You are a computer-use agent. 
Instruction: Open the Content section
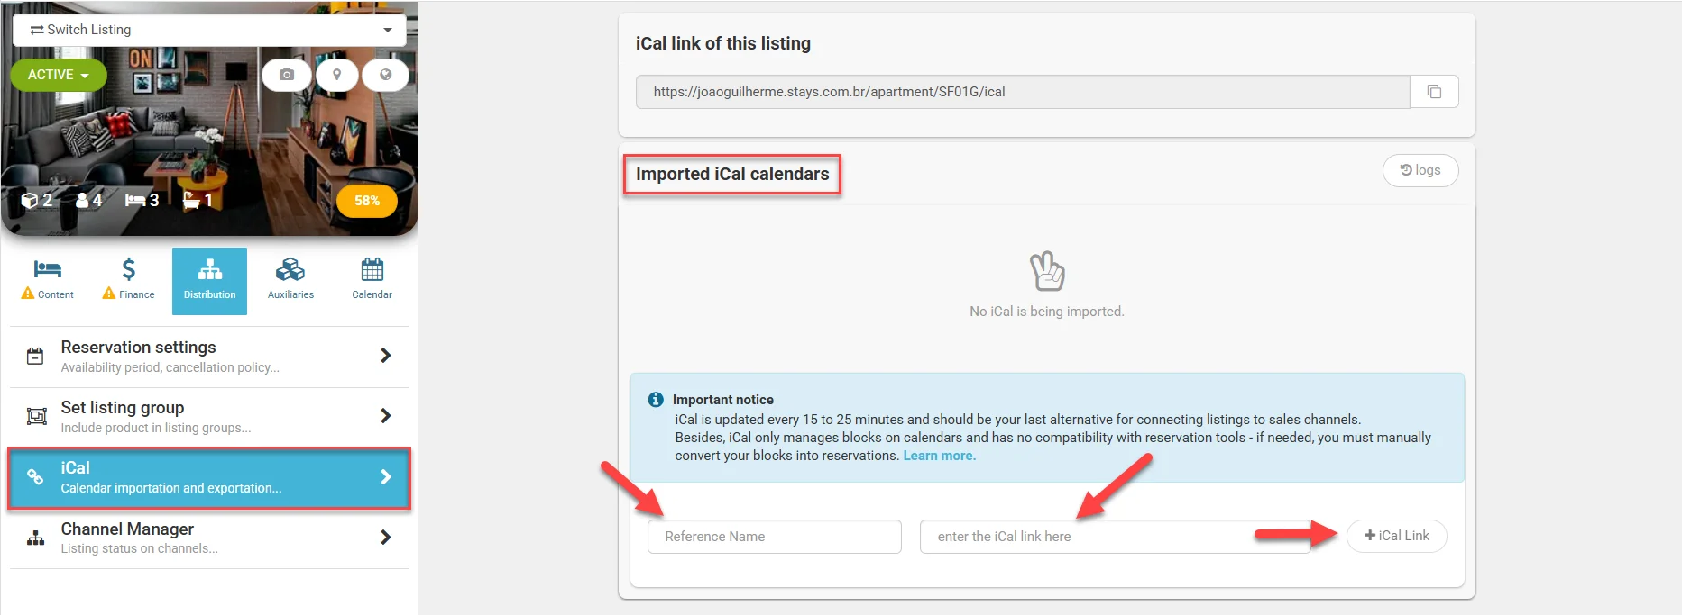click(48, 280)
